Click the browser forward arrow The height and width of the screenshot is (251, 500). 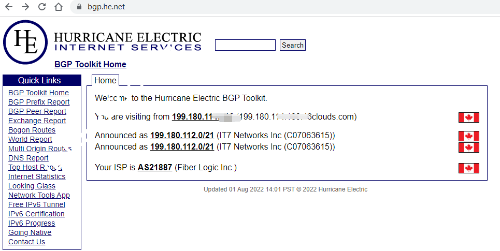click(x=25, y=7)
